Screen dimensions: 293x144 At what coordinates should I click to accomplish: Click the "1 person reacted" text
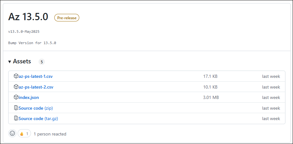pos(50,134)
